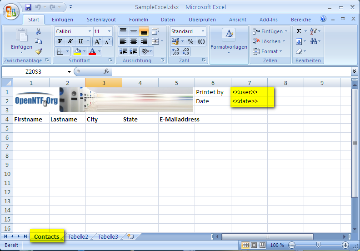Screen dimensions: 360x251
Task: Select the Format Painter brush icon
Action: (39, 51)
